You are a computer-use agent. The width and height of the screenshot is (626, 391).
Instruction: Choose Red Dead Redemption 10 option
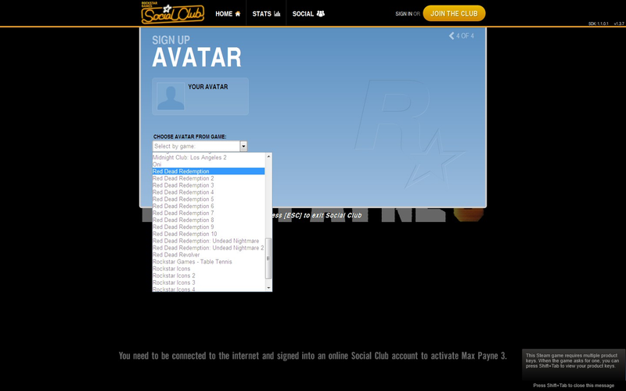[208, 234]
